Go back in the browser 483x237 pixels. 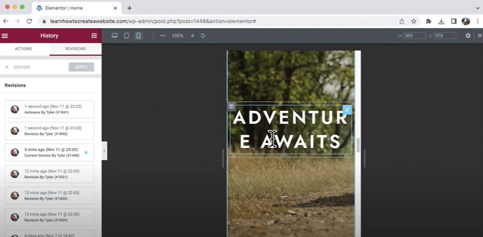tap(6, 21)
